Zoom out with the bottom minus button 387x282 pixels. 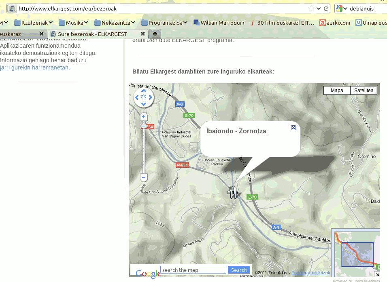pos(144,177)
